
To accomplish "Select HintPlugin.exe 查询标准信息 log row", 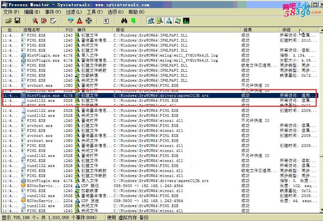I will coord(160,60).
